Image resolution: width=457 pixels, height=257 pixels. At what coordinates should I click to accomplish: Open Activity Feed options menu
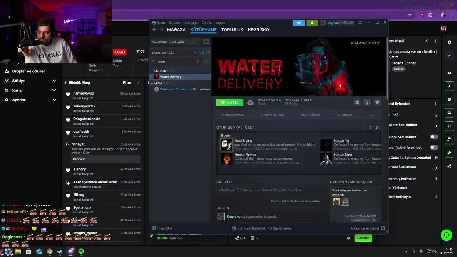(x=139, y=82)
